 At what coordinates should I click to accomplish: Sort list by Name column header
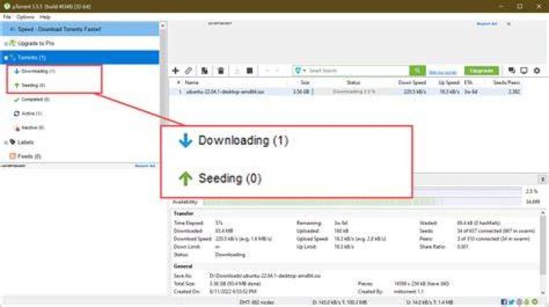(x=192, y=82)
